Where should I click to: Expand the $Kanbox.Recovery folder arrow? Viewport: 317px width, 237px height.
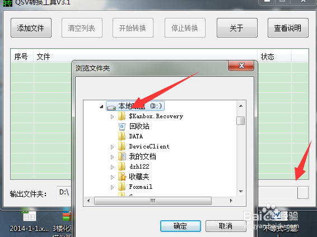(x=112, y=117)
